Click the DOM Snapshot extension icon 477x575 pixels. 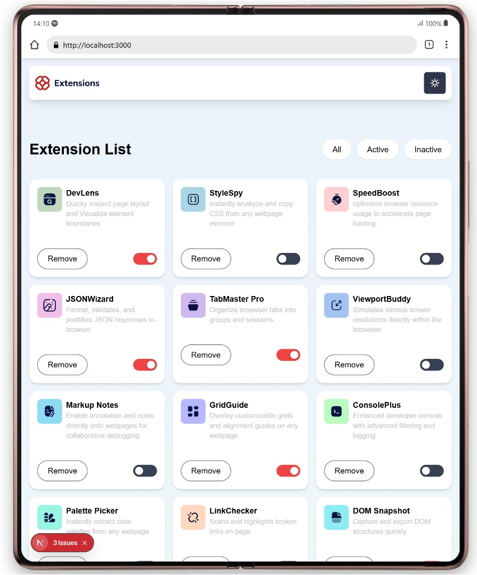point(336,517)
